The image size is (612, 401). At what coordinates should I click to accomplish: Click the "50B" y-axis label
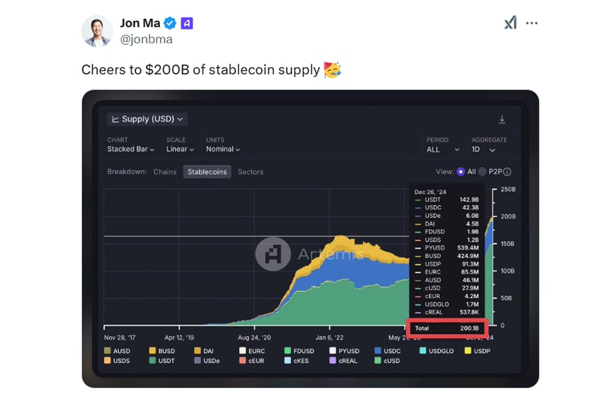506,298
